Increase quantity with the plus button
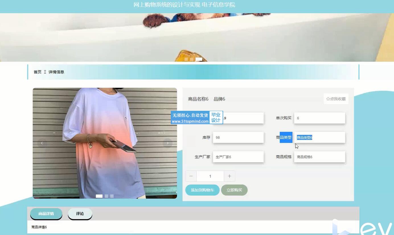Image resolution: width=394 pixels, height=235 pixels. click(x=229, y=176)
